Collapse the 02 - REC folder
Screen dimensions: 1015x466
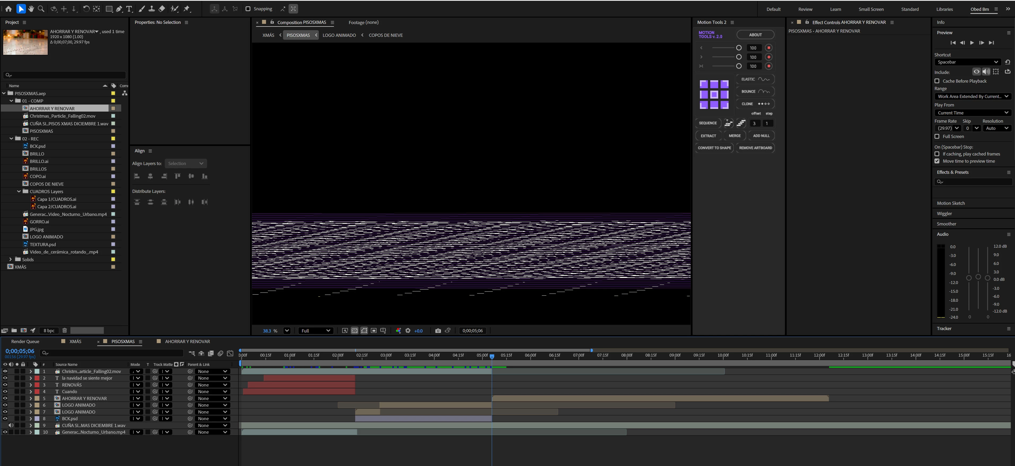[x=11, y=139]
